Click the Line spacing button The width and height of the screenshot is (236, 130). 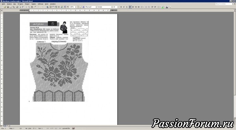pos(142,7)
